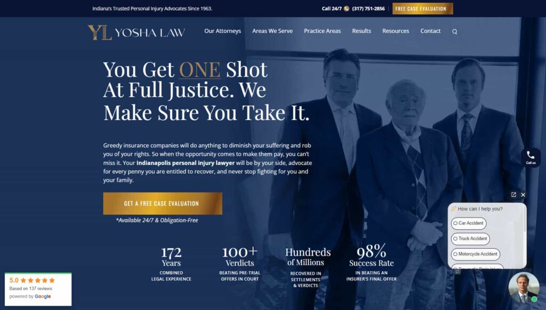Viewport: 546px width, 310px height.
Task: Click the top Free Case Evaluation button
Action: pos(422,9)
